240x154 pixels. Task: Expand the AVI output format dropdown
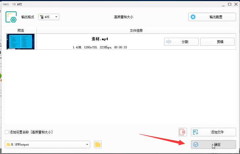[x=56, y=17]
